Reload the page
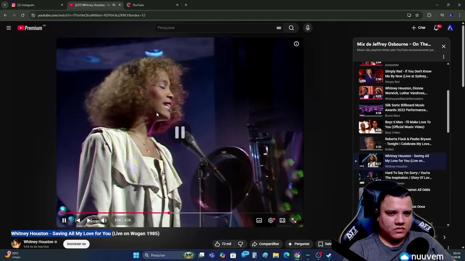 [x=23, y=15]
